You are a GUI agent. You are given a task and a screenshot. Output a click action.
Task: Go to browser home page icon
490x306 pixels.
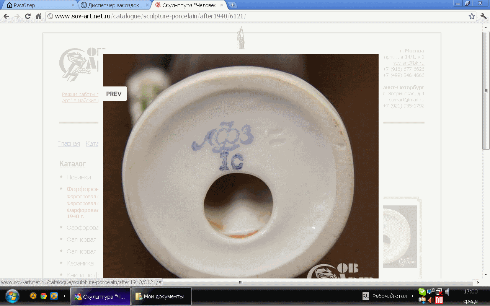click(x=38, y=16)
